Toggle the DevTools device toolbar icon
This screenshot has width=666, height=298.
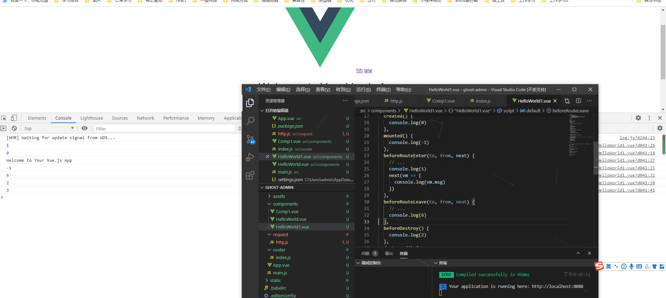14,118
